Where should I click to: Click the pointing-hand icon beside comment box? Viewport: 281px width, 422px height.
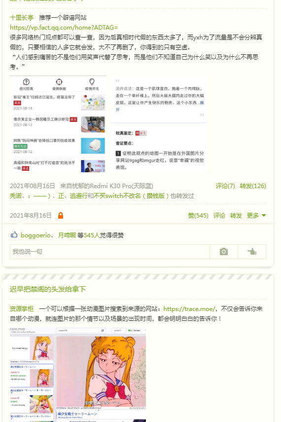(252, 252)
